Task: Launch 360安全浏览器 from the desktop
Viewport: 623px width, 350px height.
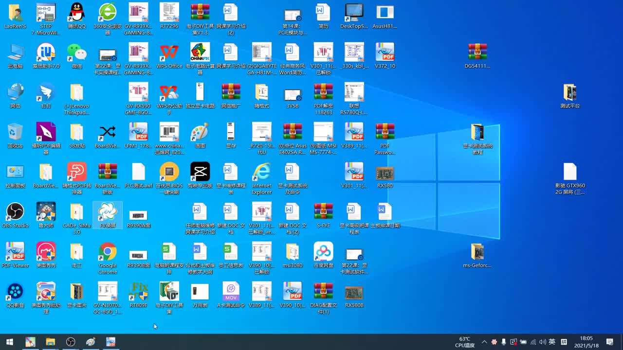Action: click(108, 19)
